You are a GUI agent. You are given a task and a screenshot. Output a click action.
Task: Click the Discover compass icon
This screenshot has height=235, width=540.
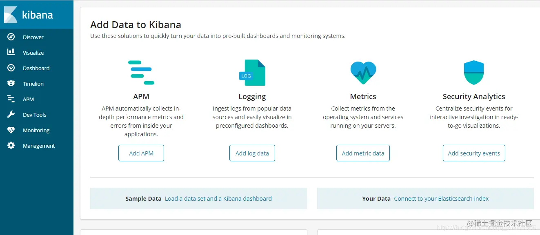point(11,37)
